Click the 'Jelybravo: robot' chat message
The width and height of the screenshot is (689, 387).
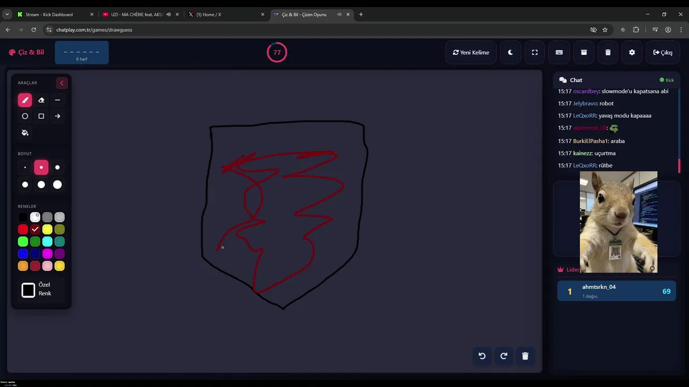[x=586, y=103]
